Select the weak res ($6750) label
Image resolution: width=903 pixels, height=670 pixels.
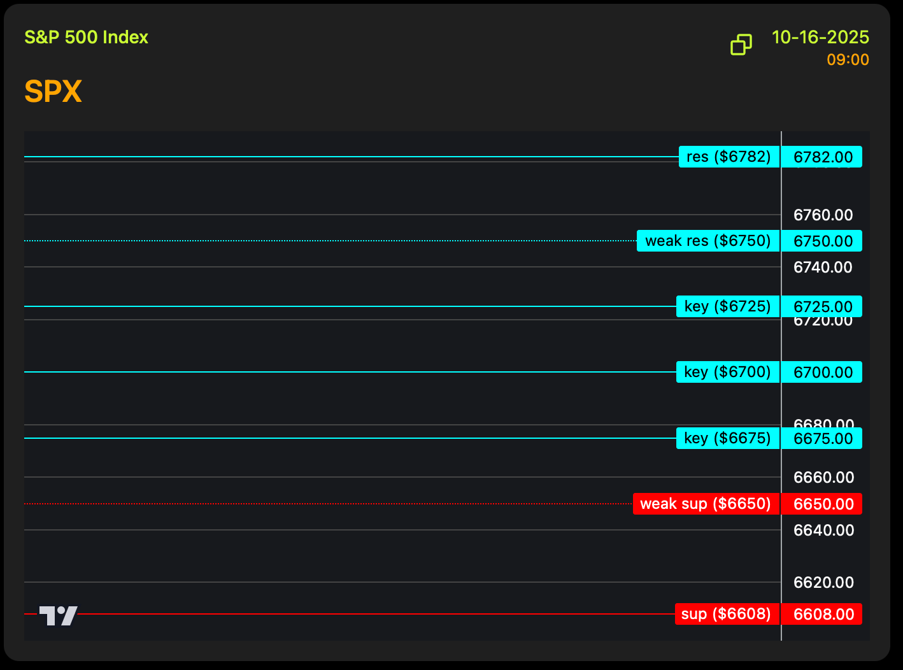click(707, 241)
